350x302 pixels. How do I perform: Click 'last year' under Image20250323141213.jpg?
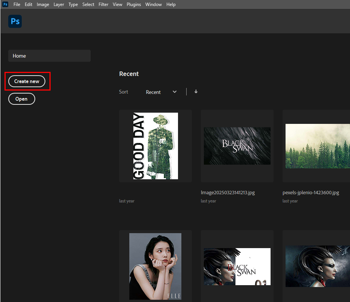tap(208, 201)
